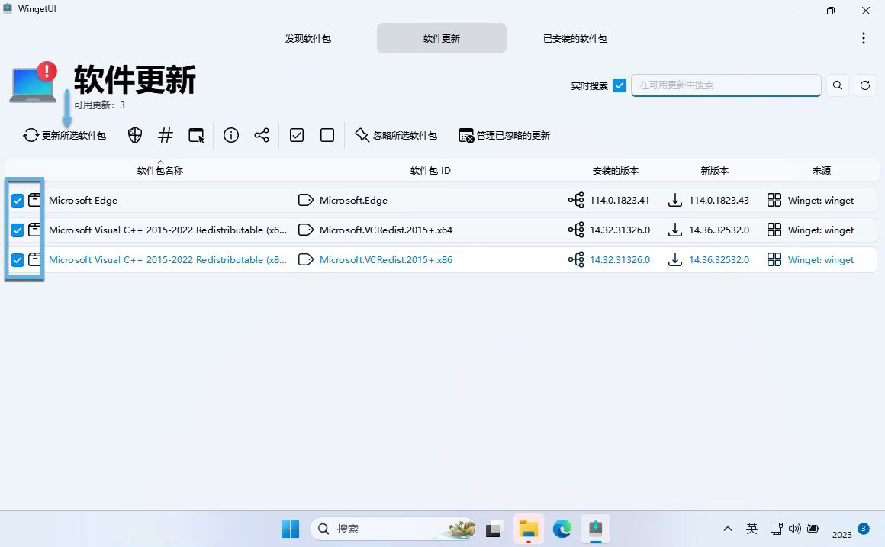Open the Windows Start menu
885x547 pixels.
(x=290, y=529)
